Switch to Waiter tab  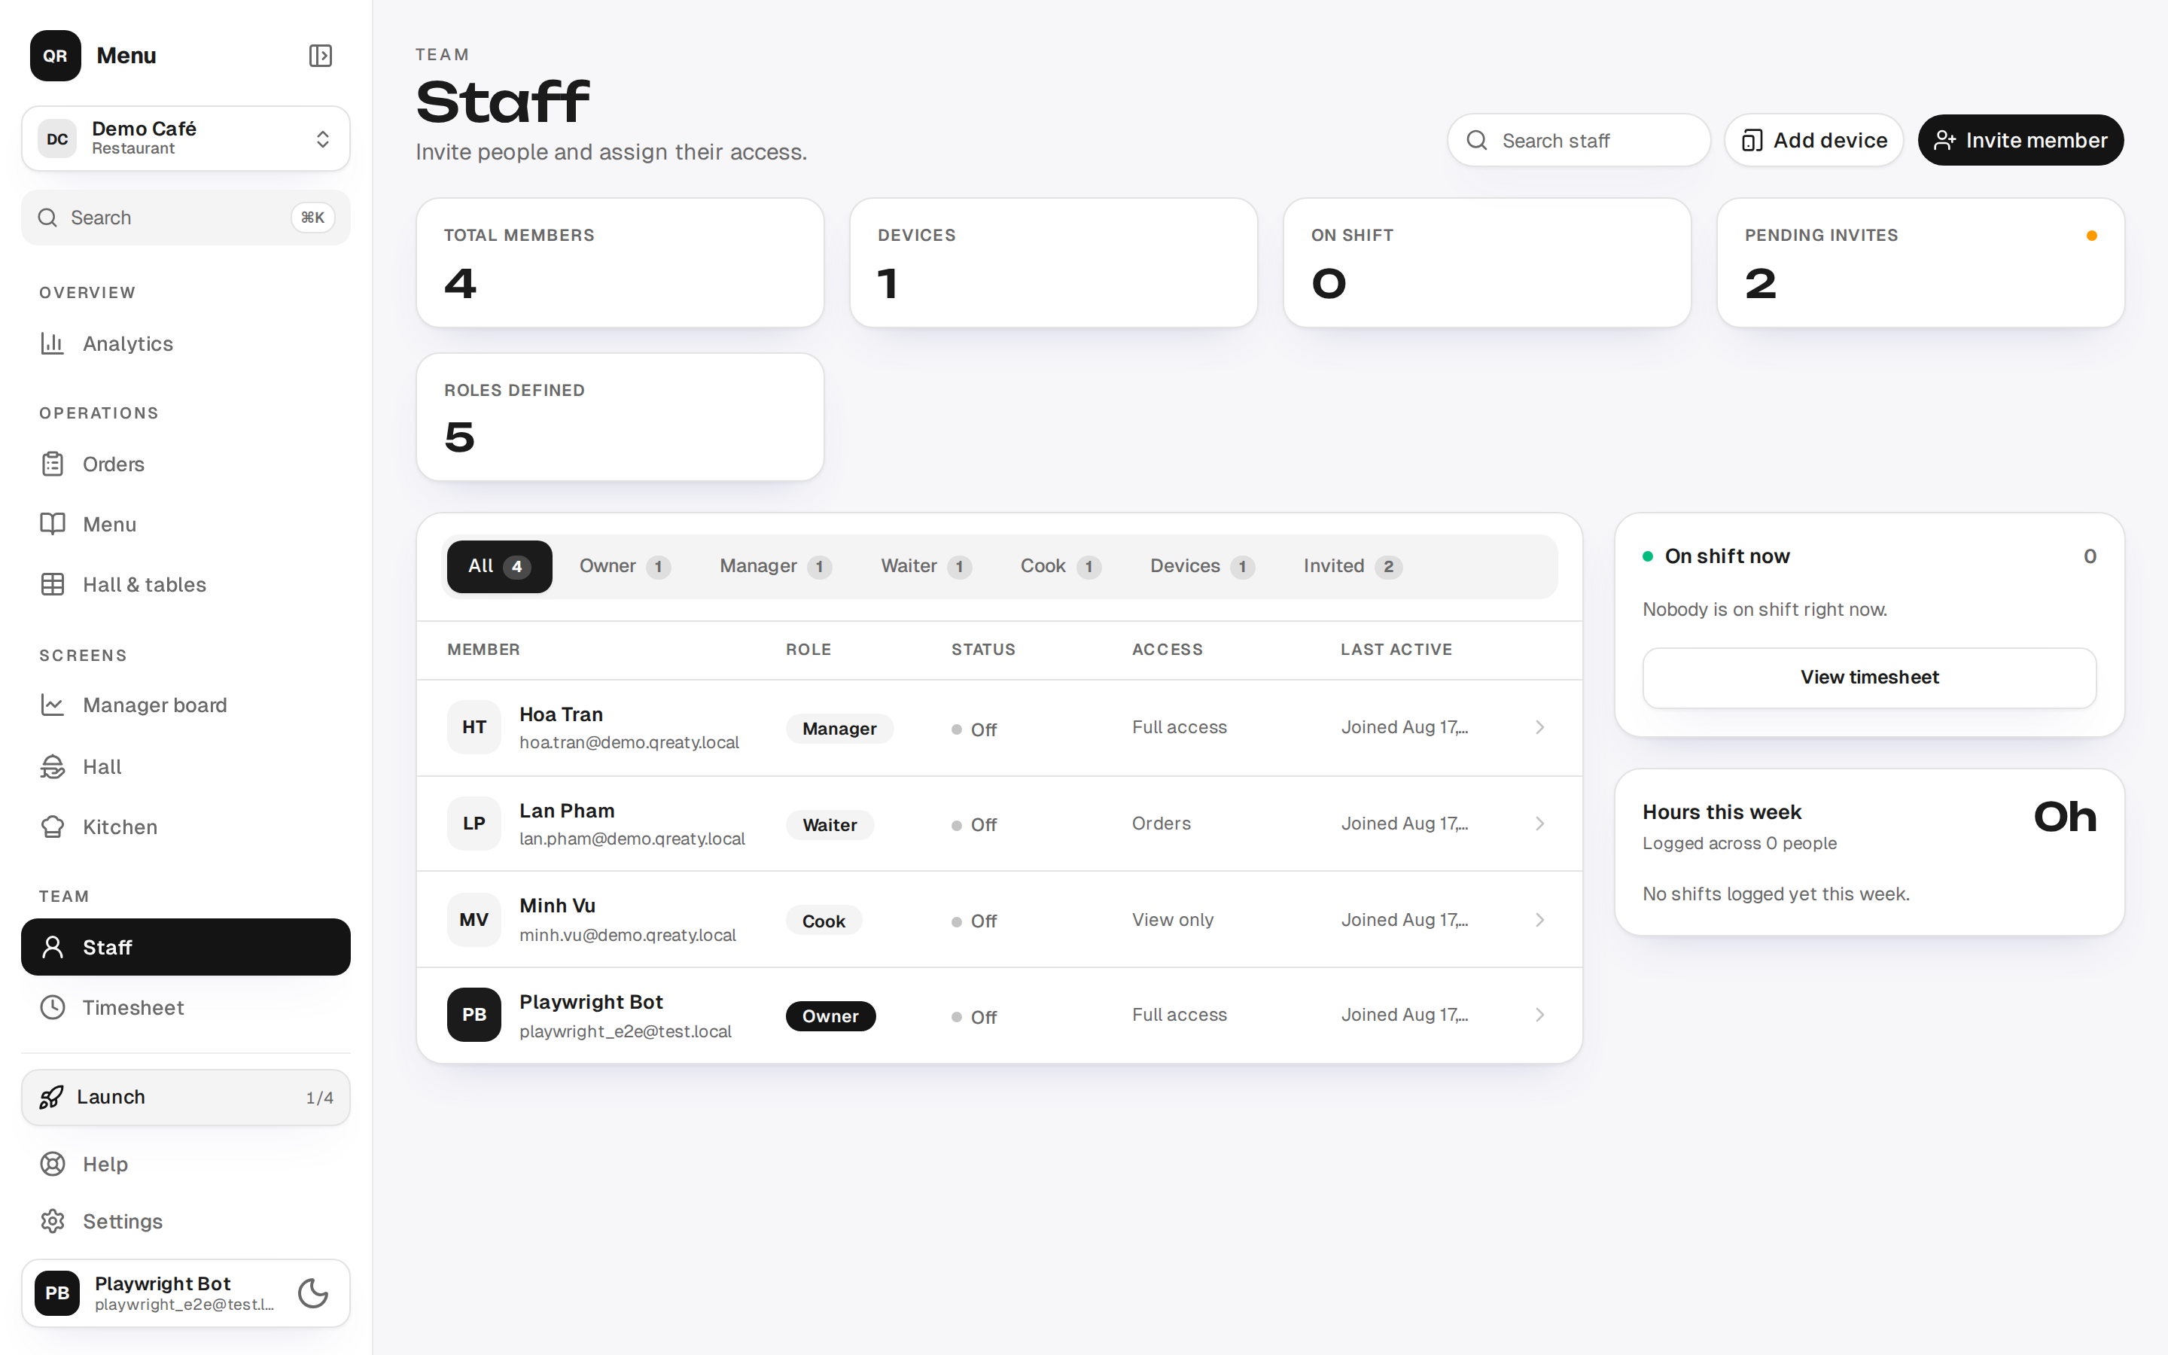click(927, 566)
